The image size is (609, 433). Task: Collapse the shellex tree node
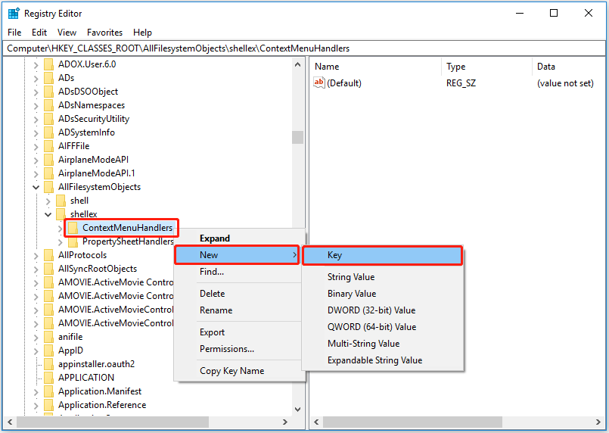[47, 214]
